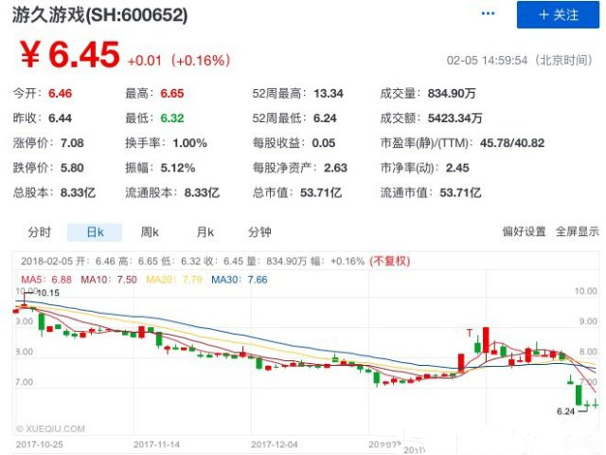Click the 6.24 low price marker on chart
The width and height of the screenshot is (606, 455).
[566, 411]
